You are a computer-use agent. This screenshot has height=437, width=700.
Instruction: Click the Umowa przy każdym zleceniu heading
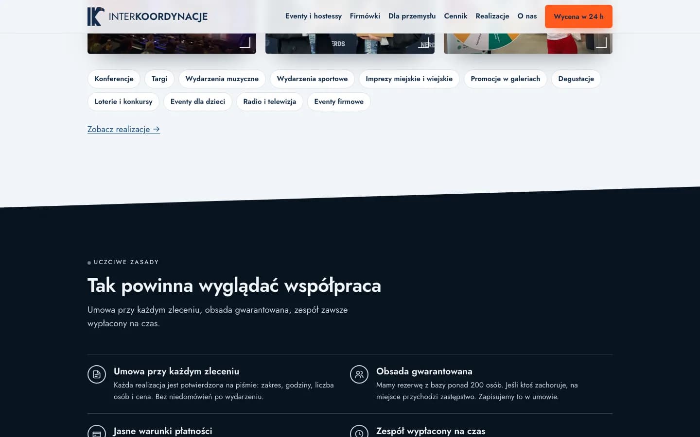click(176, 371)
